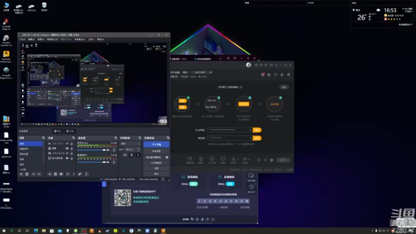Image resolution: width=416 pixels, height=234 pixels.
Task: Add a scene transition with plus icon
Action: (125, 154)
